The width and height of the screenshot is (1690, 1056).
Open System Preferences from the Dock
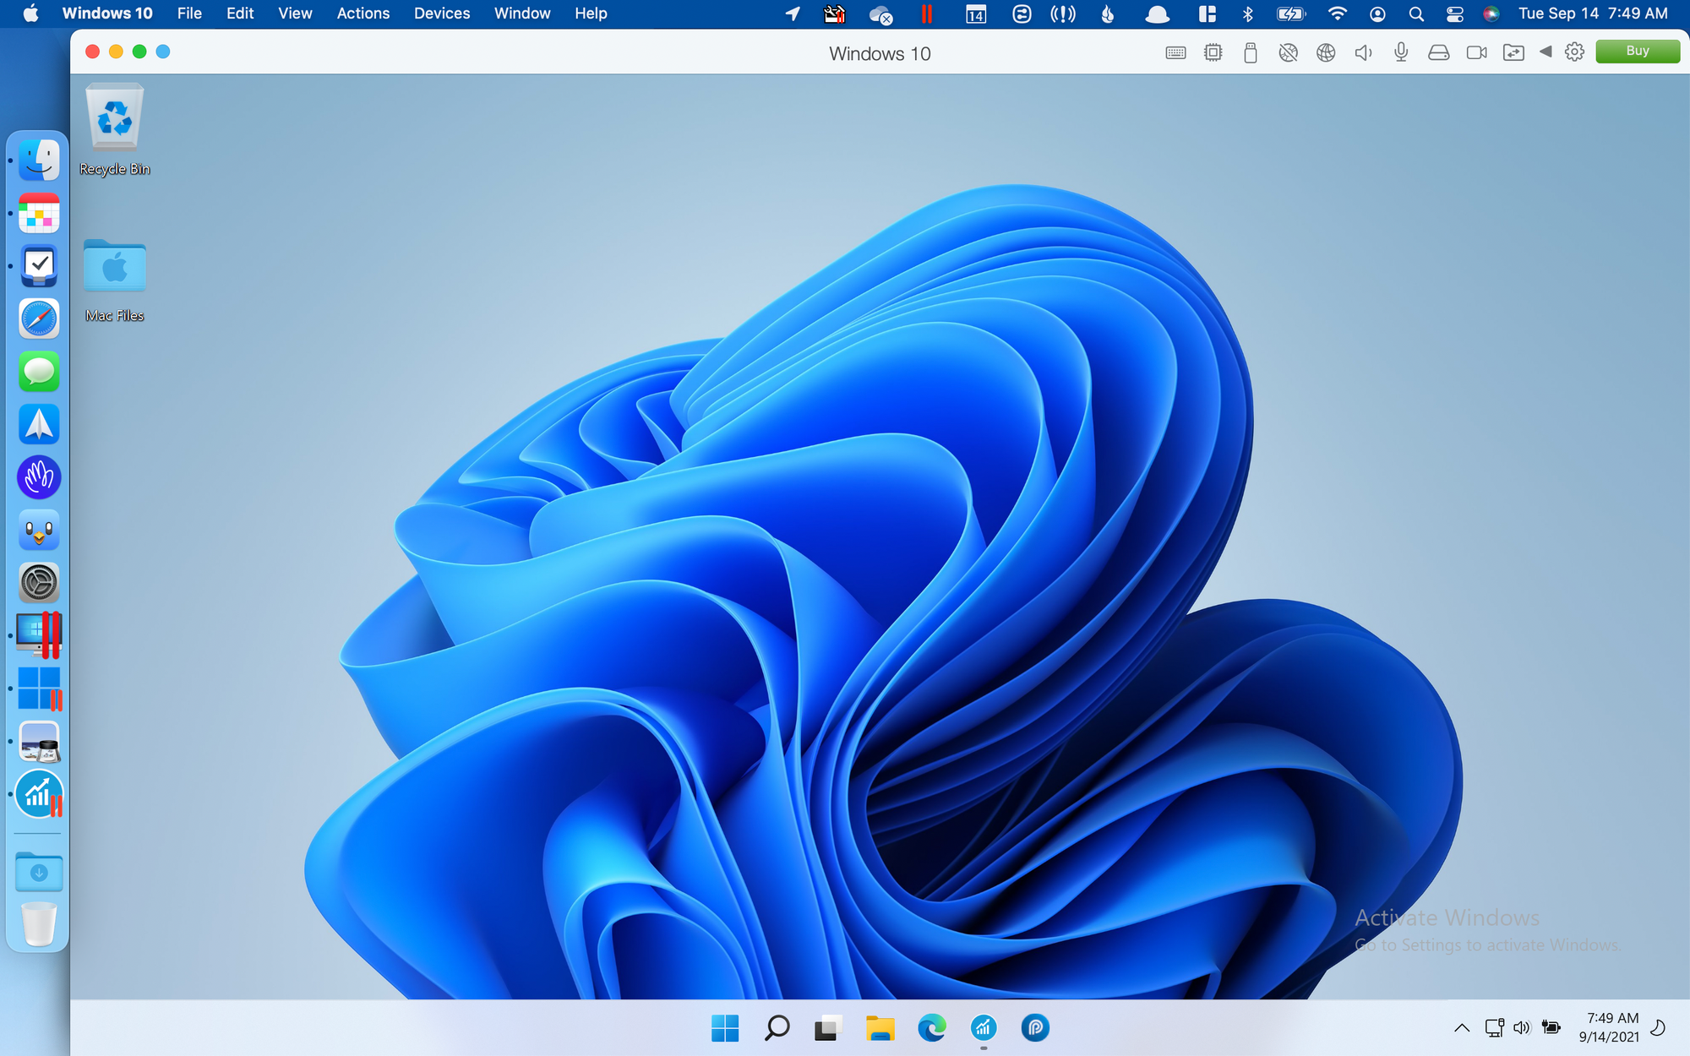tap(39, 583)
